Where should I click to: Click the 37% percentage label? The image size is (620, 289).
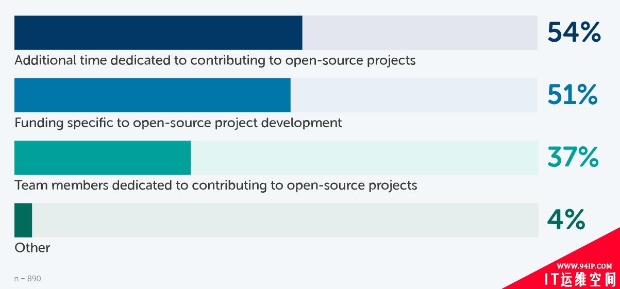(572, 157)
